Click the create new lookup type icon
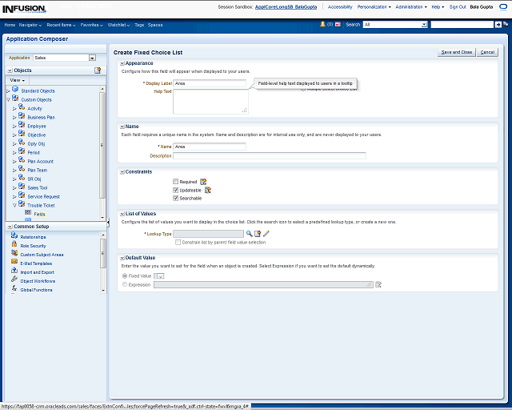512x410 pixels. click(x=258, y=233)
